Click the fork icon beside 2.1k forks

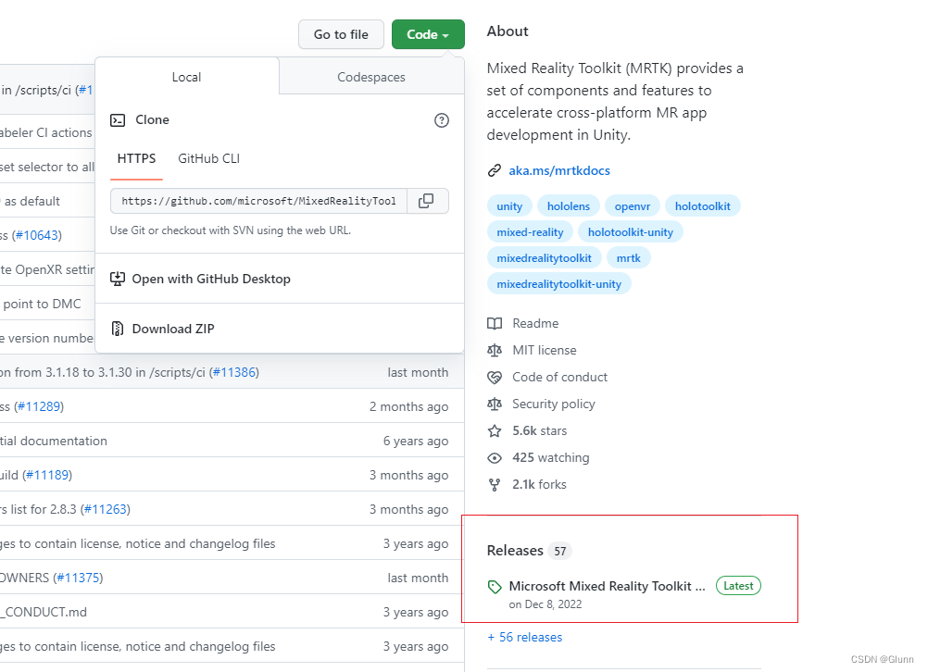coord(495,485)
